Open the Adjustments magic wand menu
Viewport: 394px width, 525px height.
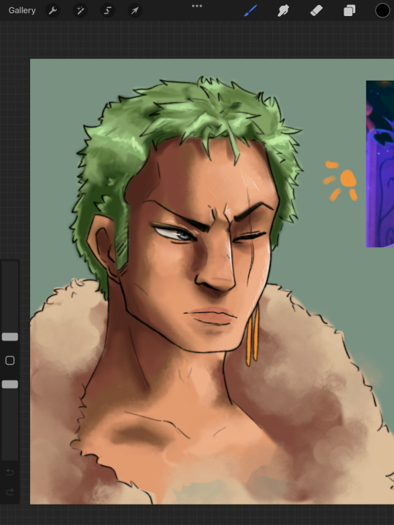tap(80, 11)
